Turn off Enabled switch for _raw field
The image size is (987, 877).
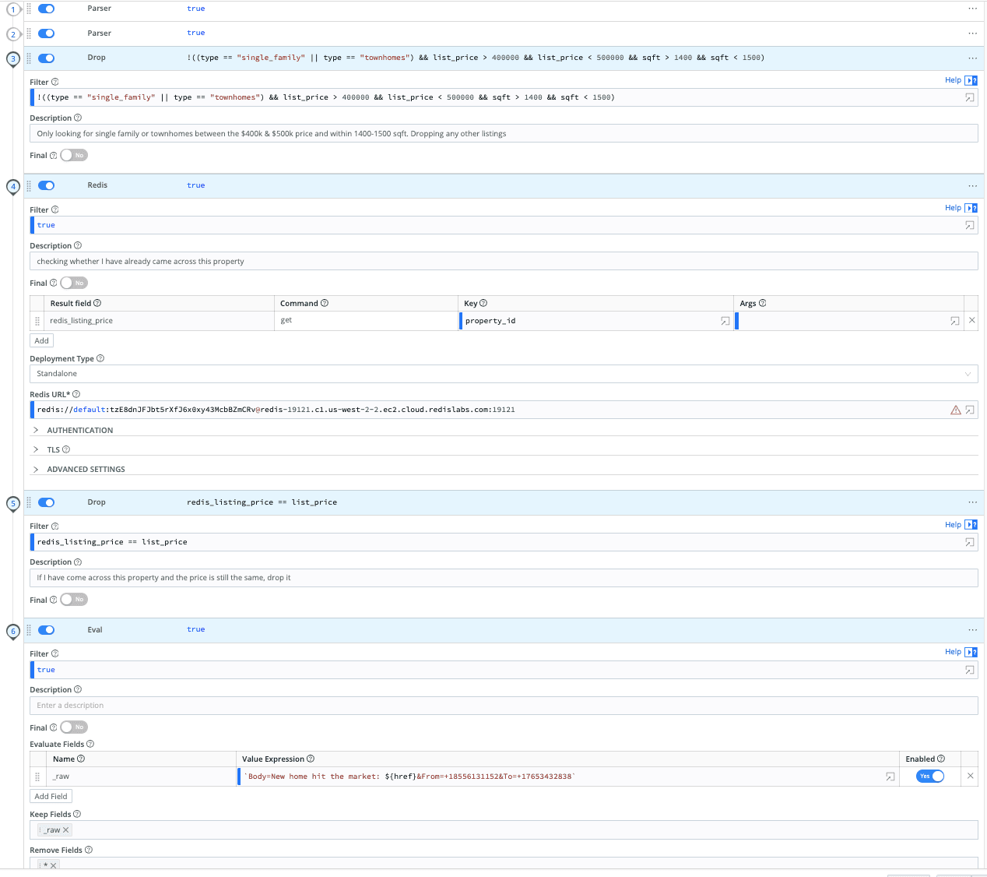pyautogui.click(x=930, y=776)
